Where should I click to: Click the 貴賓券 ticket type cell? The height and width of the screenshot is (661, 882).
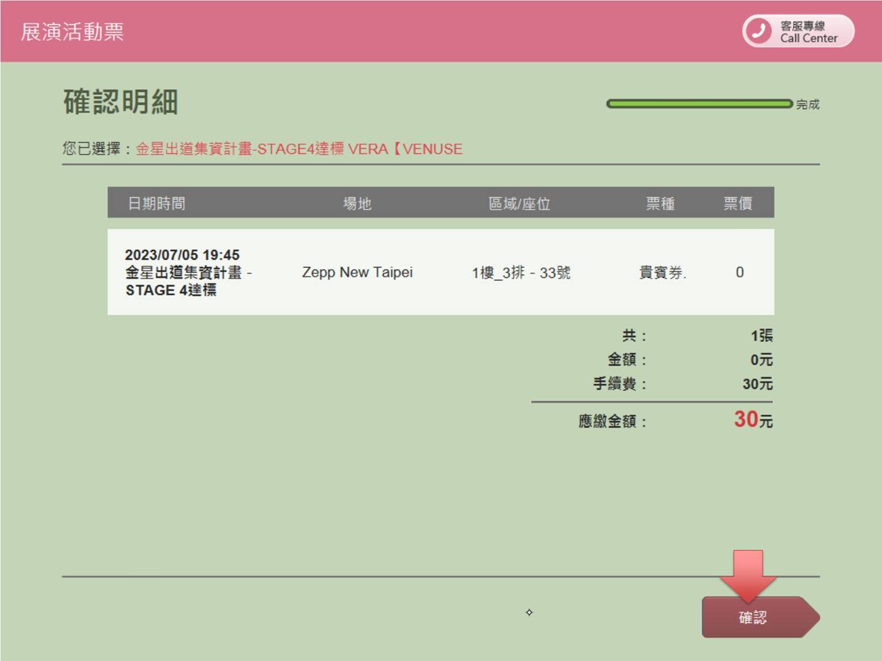pyautogui.click(x=662, y=272)
